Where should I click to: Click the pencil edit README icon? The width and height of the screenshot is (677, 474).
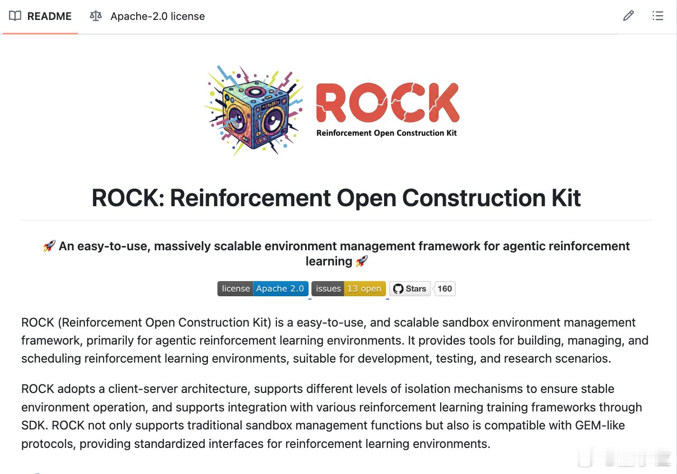pyautogui.click(x=628, y=16)
